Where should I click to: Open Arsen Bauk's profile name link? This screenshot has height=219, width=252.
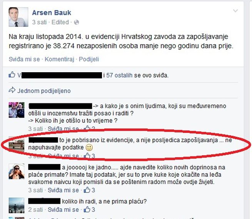point(52,13)
